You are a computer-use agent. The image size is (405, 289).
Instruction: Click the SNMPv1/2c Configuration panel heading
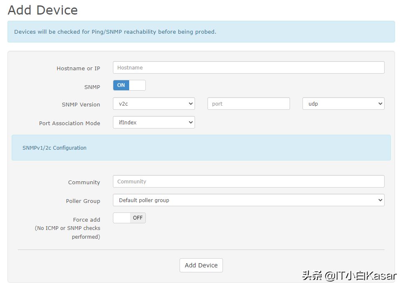[x=55, y=148]
